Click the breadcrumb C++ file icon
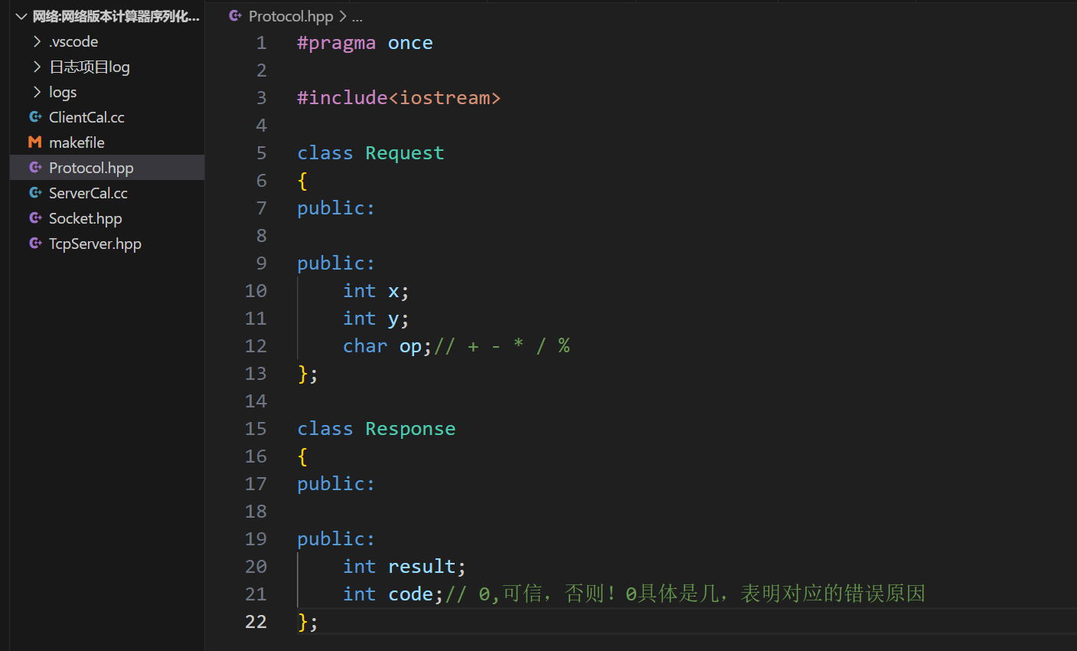The width and height of the screenshot is (1077, 651). 235,16
